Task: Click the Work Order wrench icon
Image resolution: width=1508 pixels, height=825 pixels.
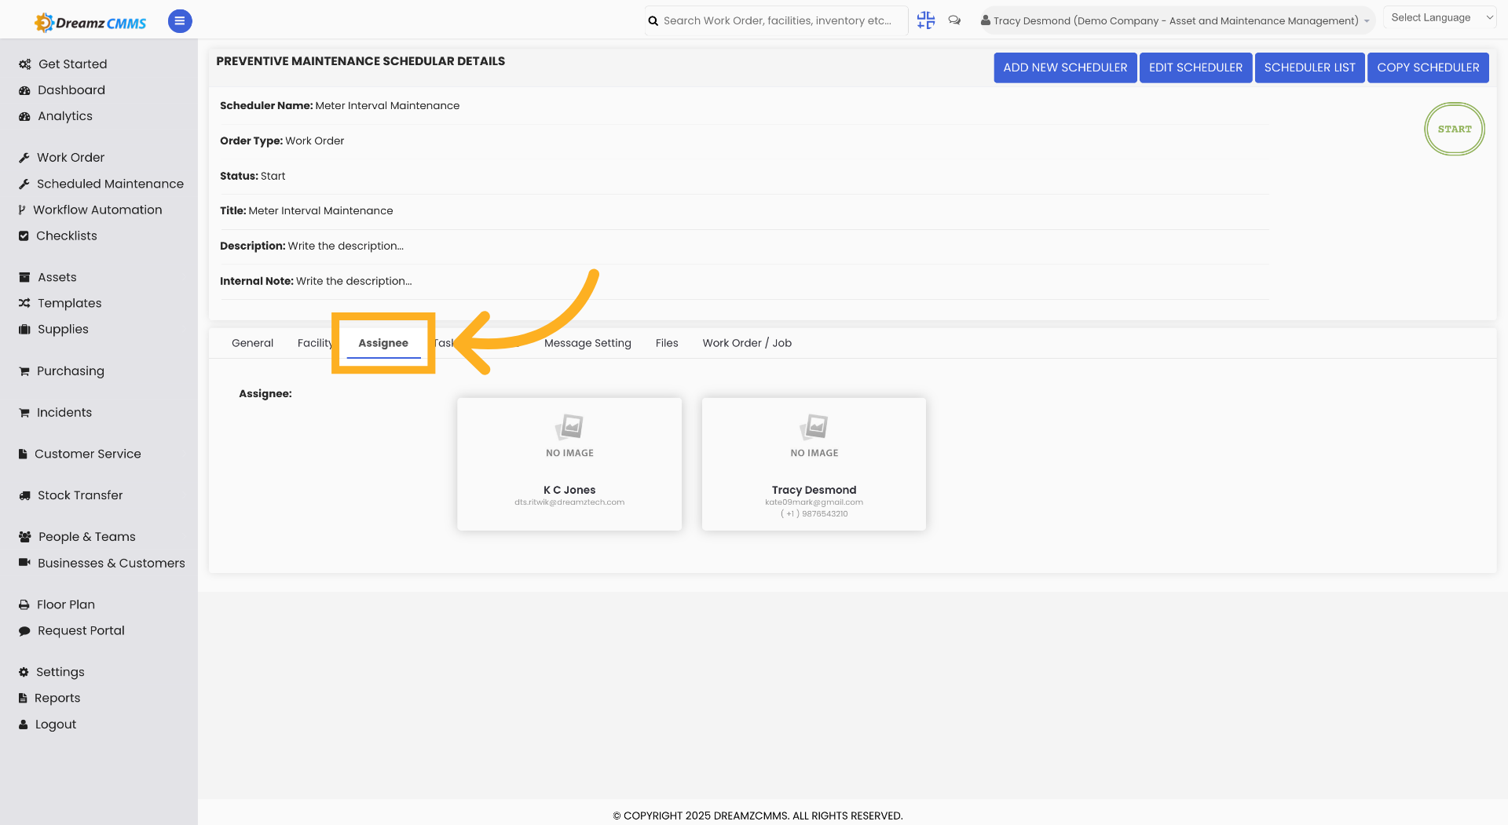Action: click(x=24, y=158)
